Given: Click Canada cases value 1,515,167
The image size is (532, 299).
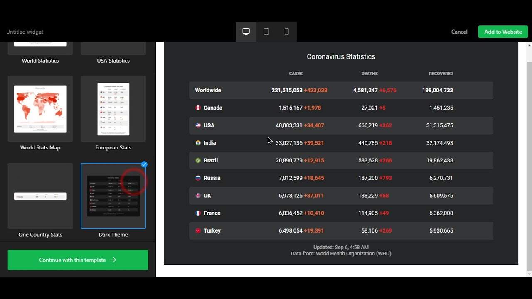Looking at the screenshot, I should (x=291, y=108).
